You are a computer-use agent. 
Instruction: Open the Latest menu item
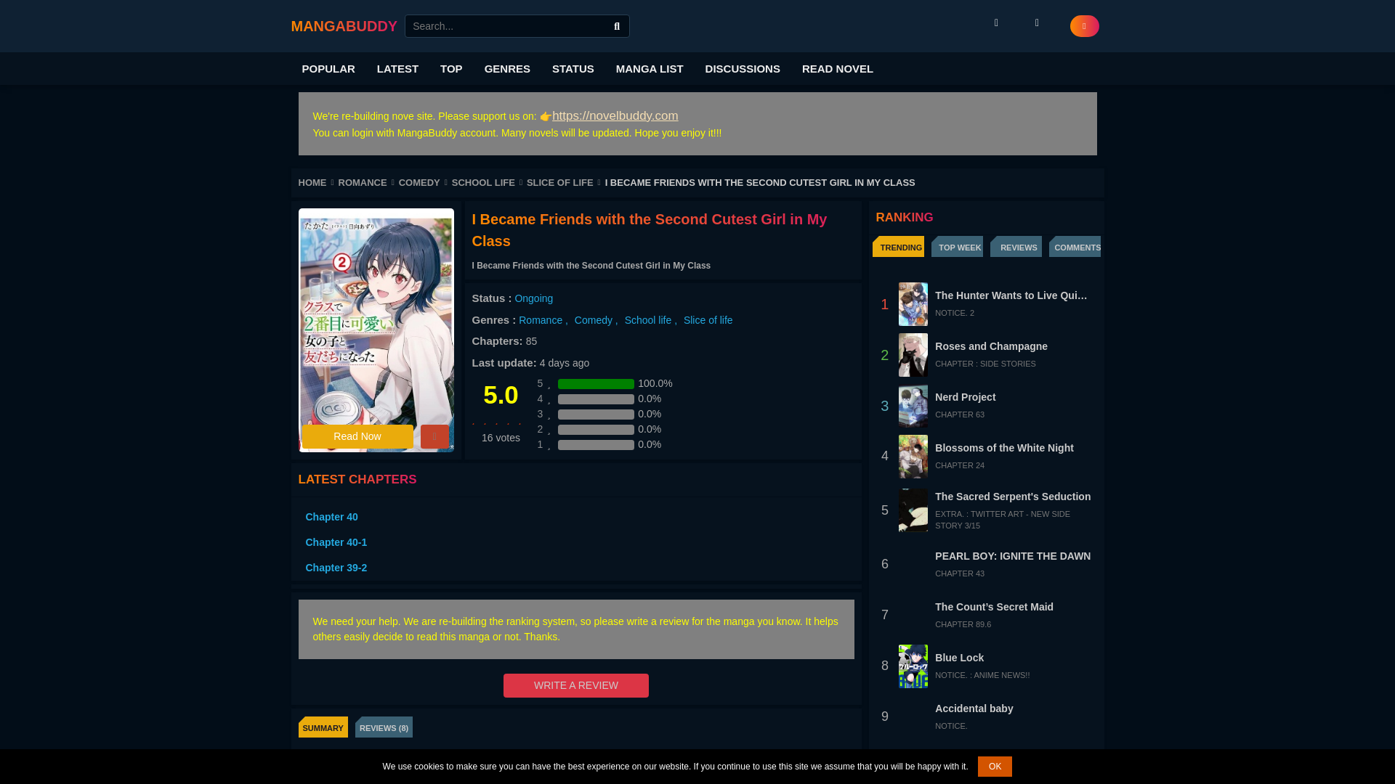[x=397, y=68]
